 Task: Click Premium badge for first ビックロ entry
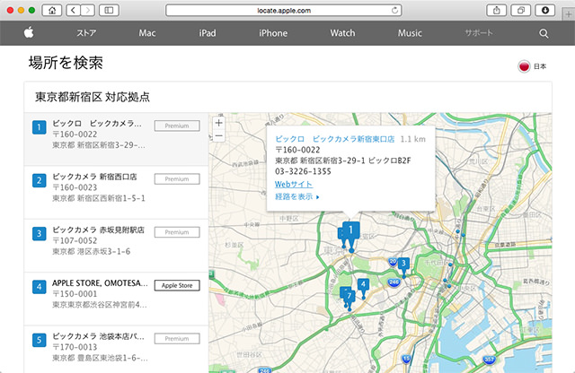coord(177,126)
